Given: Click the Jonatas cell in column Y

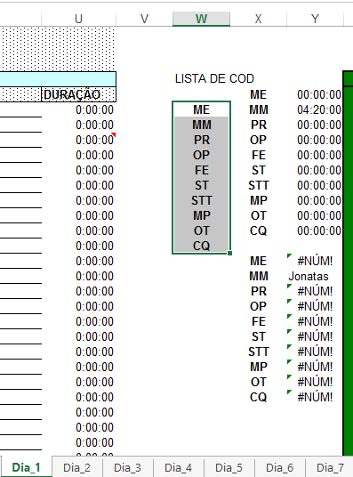Looking at the screenshot, I should [315, 276].
